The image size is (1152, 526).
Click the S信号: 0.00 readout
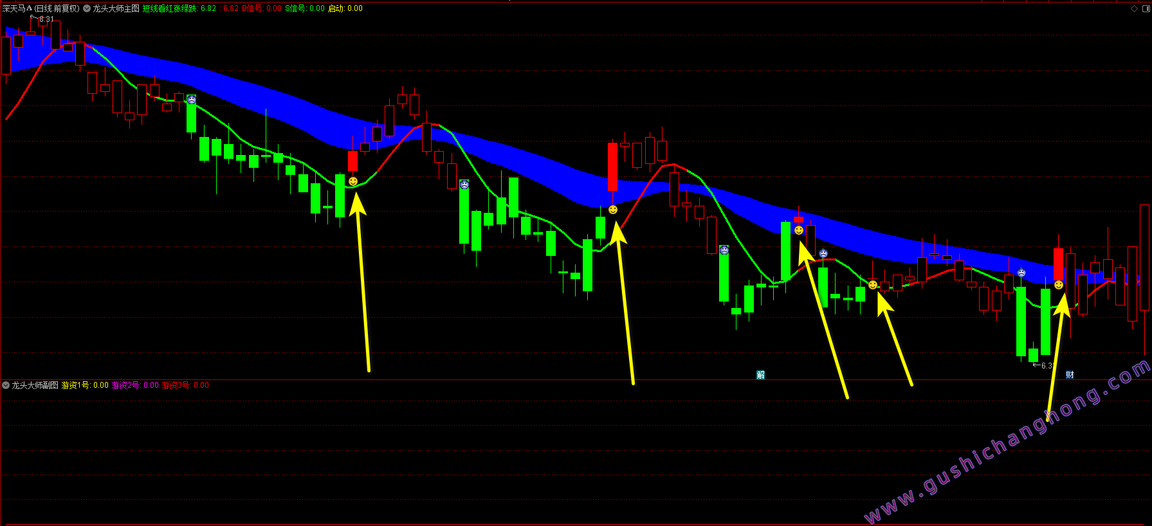coord(305,8)
